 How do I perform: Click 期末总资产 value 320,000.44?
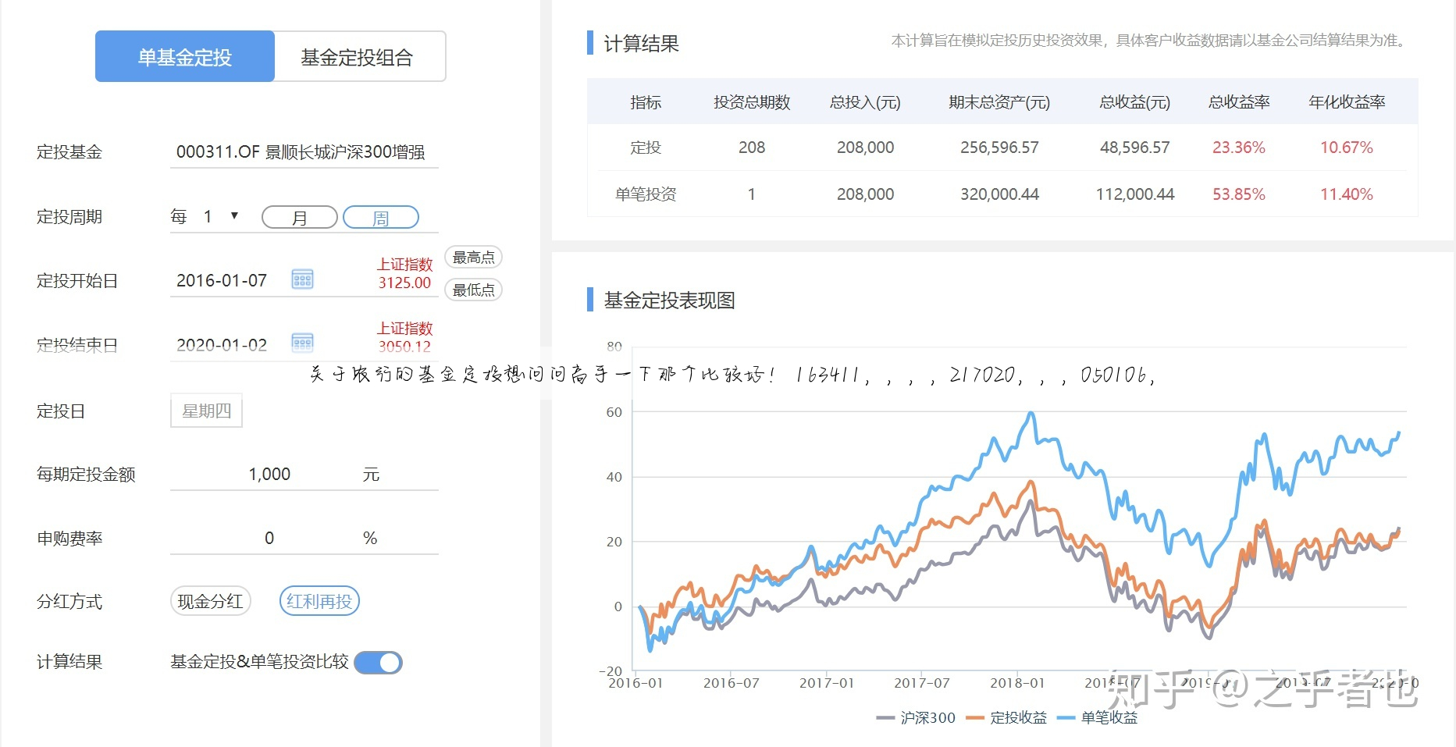(x=999, y=194)
